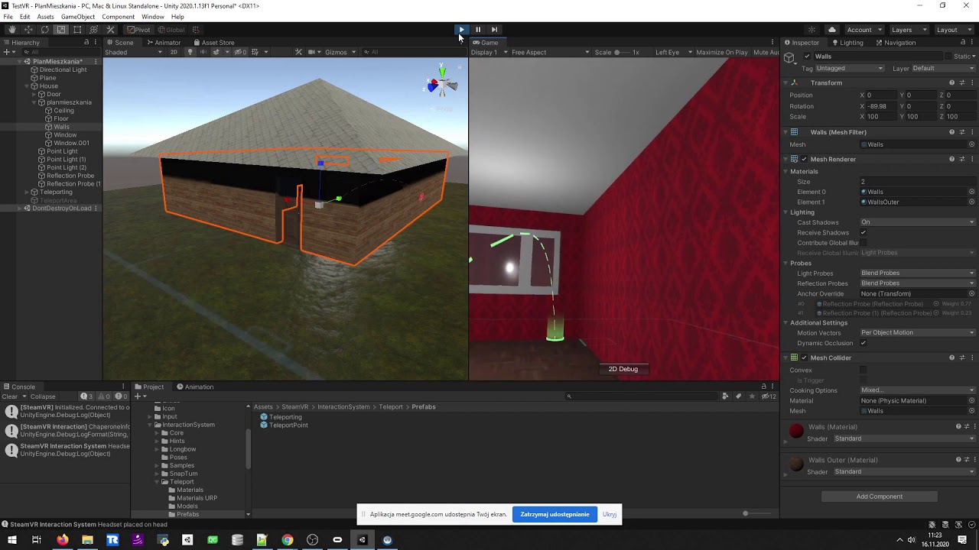Select the Rotate tool
Screen dimensions: 979x550
(x=44, y=30)
